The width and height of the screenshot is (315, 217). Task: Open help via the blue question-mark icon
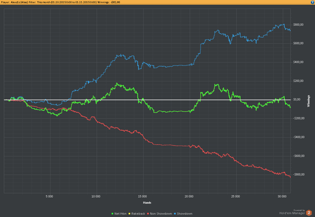point(313,2)
